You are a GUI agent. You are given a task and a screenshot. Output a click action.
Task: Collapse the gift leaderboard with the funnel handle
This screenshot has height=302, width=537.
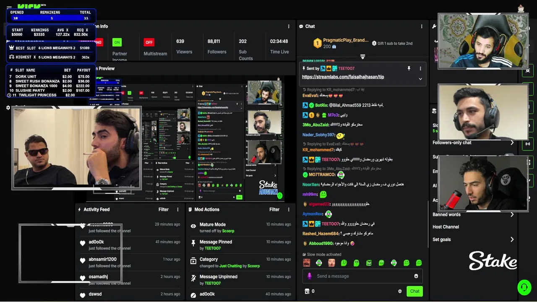point(362,57)
